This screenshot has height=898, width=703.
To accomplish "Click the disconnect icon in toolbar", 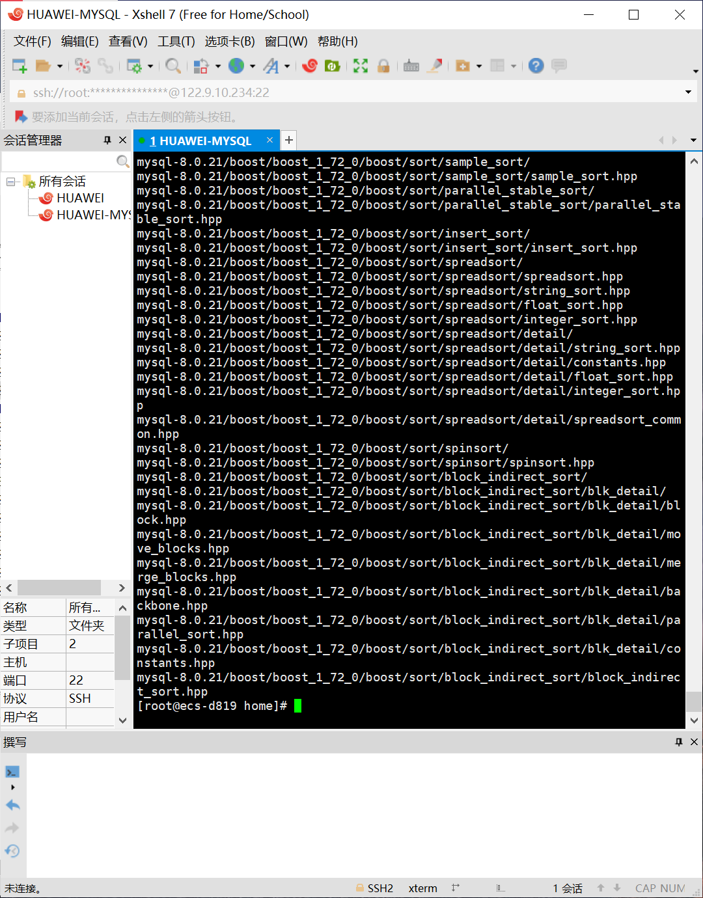I will click(x=83, y=66).
